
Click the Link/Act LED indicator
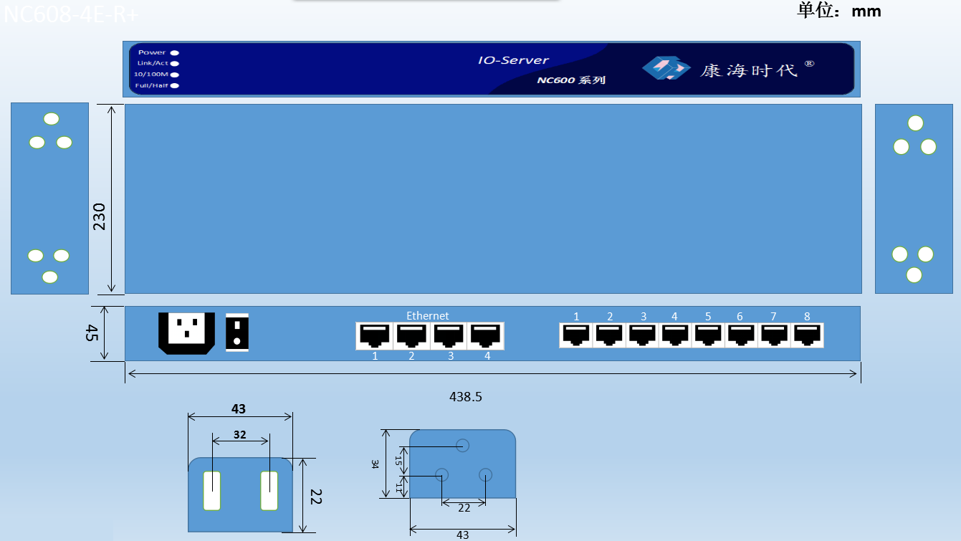[175, 64]
